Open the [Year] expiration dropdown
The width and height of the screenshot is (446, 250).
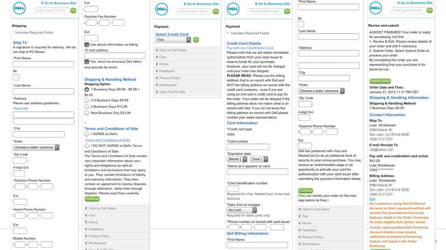[259, 159]
